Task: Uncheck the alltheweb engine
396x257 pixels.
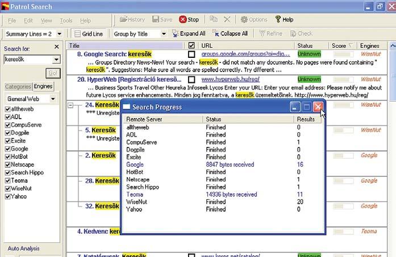Action: click(7, 109)
